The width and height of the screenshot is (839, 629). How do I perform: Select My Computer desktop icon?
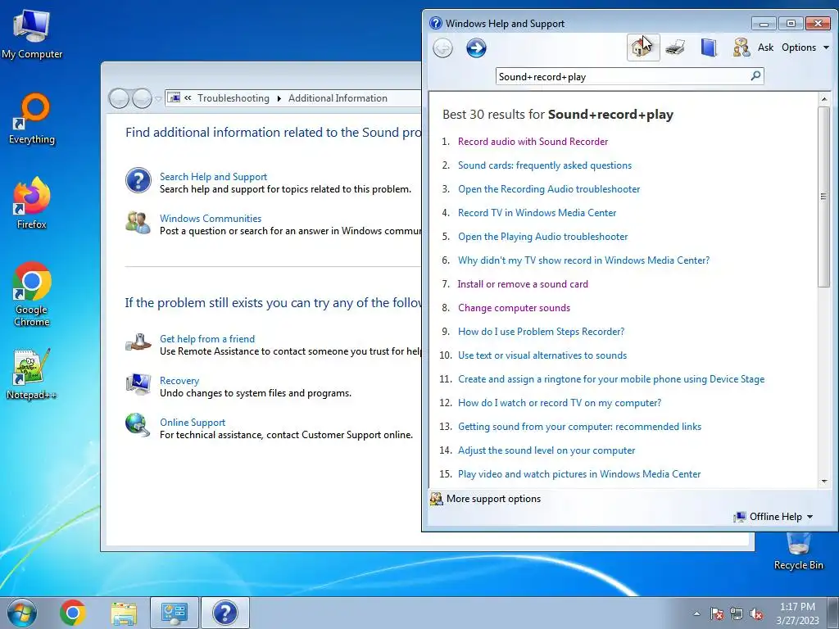[x=32, y=34]
